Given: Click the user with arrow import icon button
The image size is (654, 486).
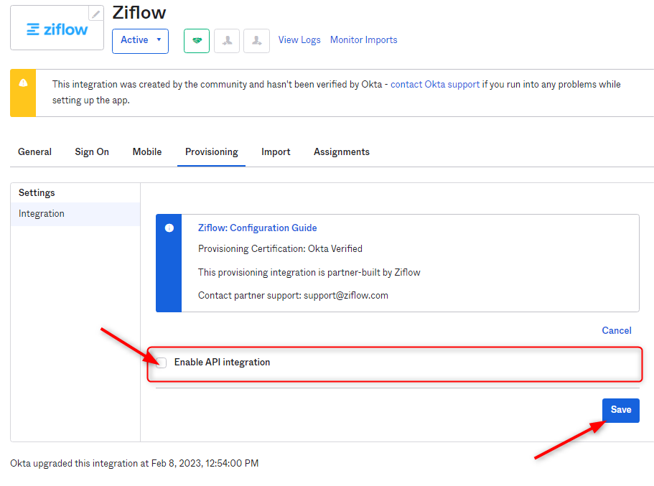Looking at the screenshot, I should pyautogui.click(x=256, y=40).
